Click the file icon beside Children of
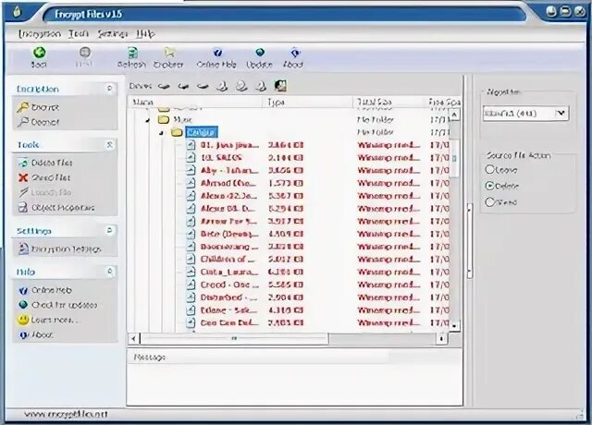The width and height of the screenshot is (592, 425). pos(191,260)
